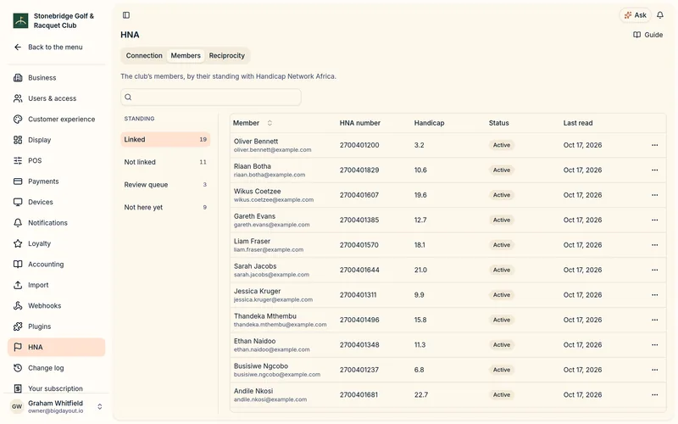This screenshot has height=424, width=678.
Task: Open the Payments section
Action: coord(56,181)
